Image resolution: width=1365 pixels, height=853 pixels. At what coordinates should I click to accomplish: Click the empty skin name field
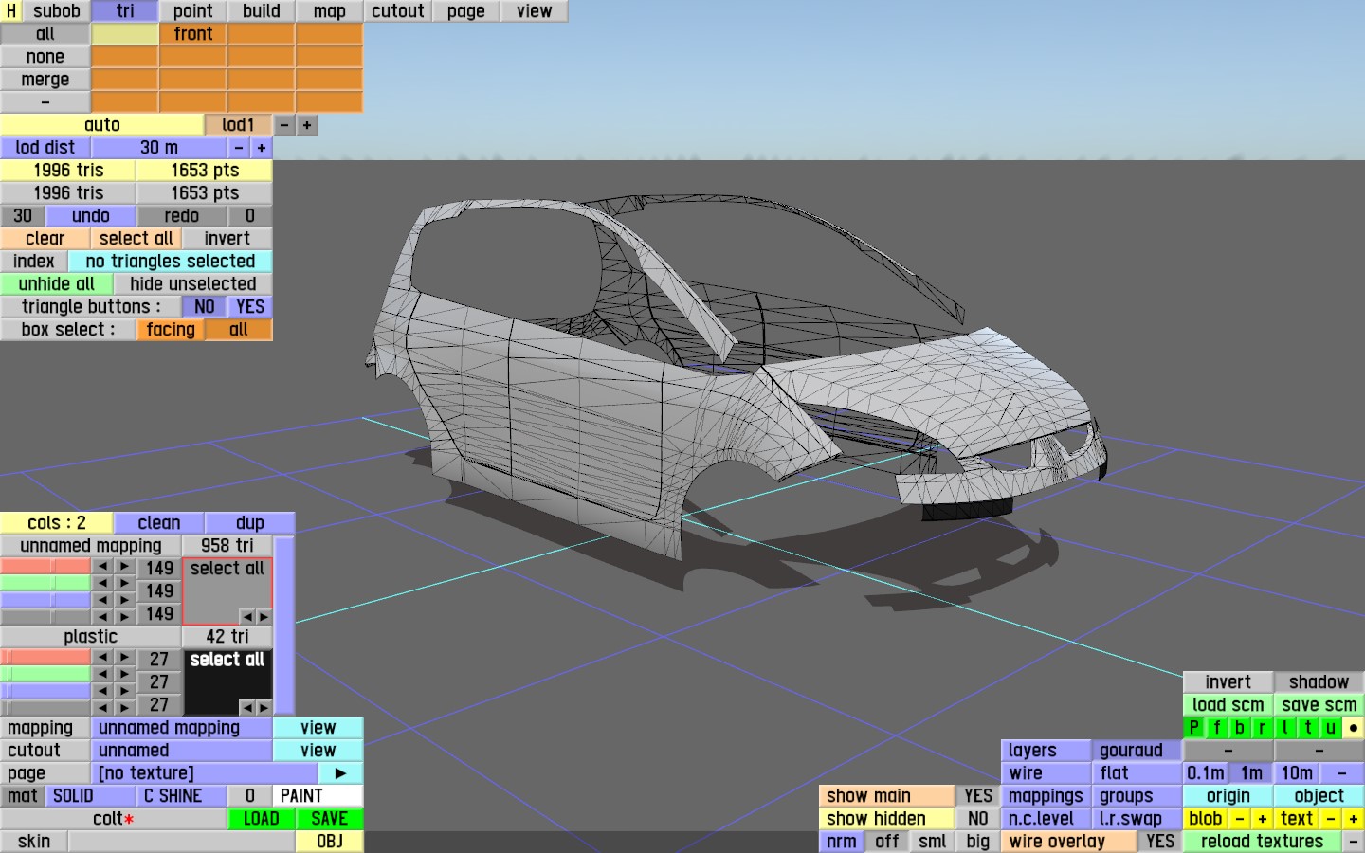(182, 842)
